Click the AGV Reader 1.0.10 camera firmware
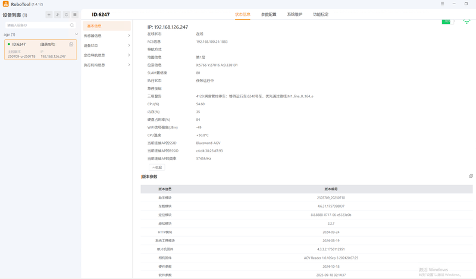 point(331,258)
